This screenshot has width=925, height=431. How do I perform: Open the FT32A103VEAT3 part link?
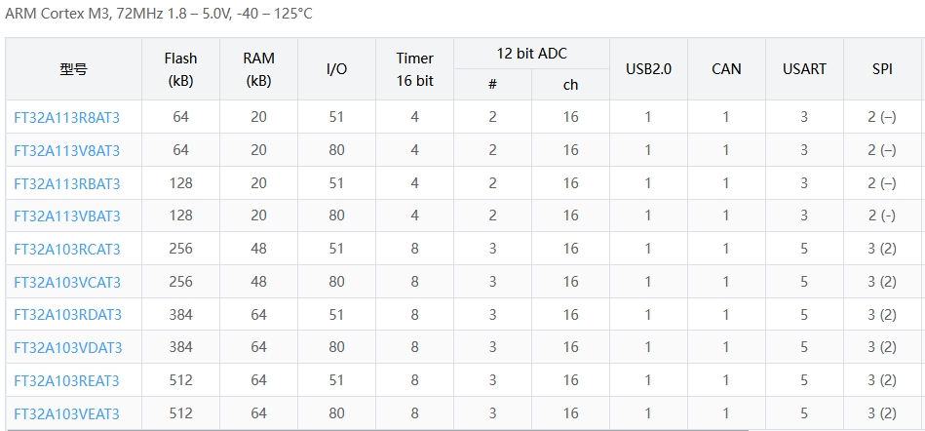coord(66,413)
